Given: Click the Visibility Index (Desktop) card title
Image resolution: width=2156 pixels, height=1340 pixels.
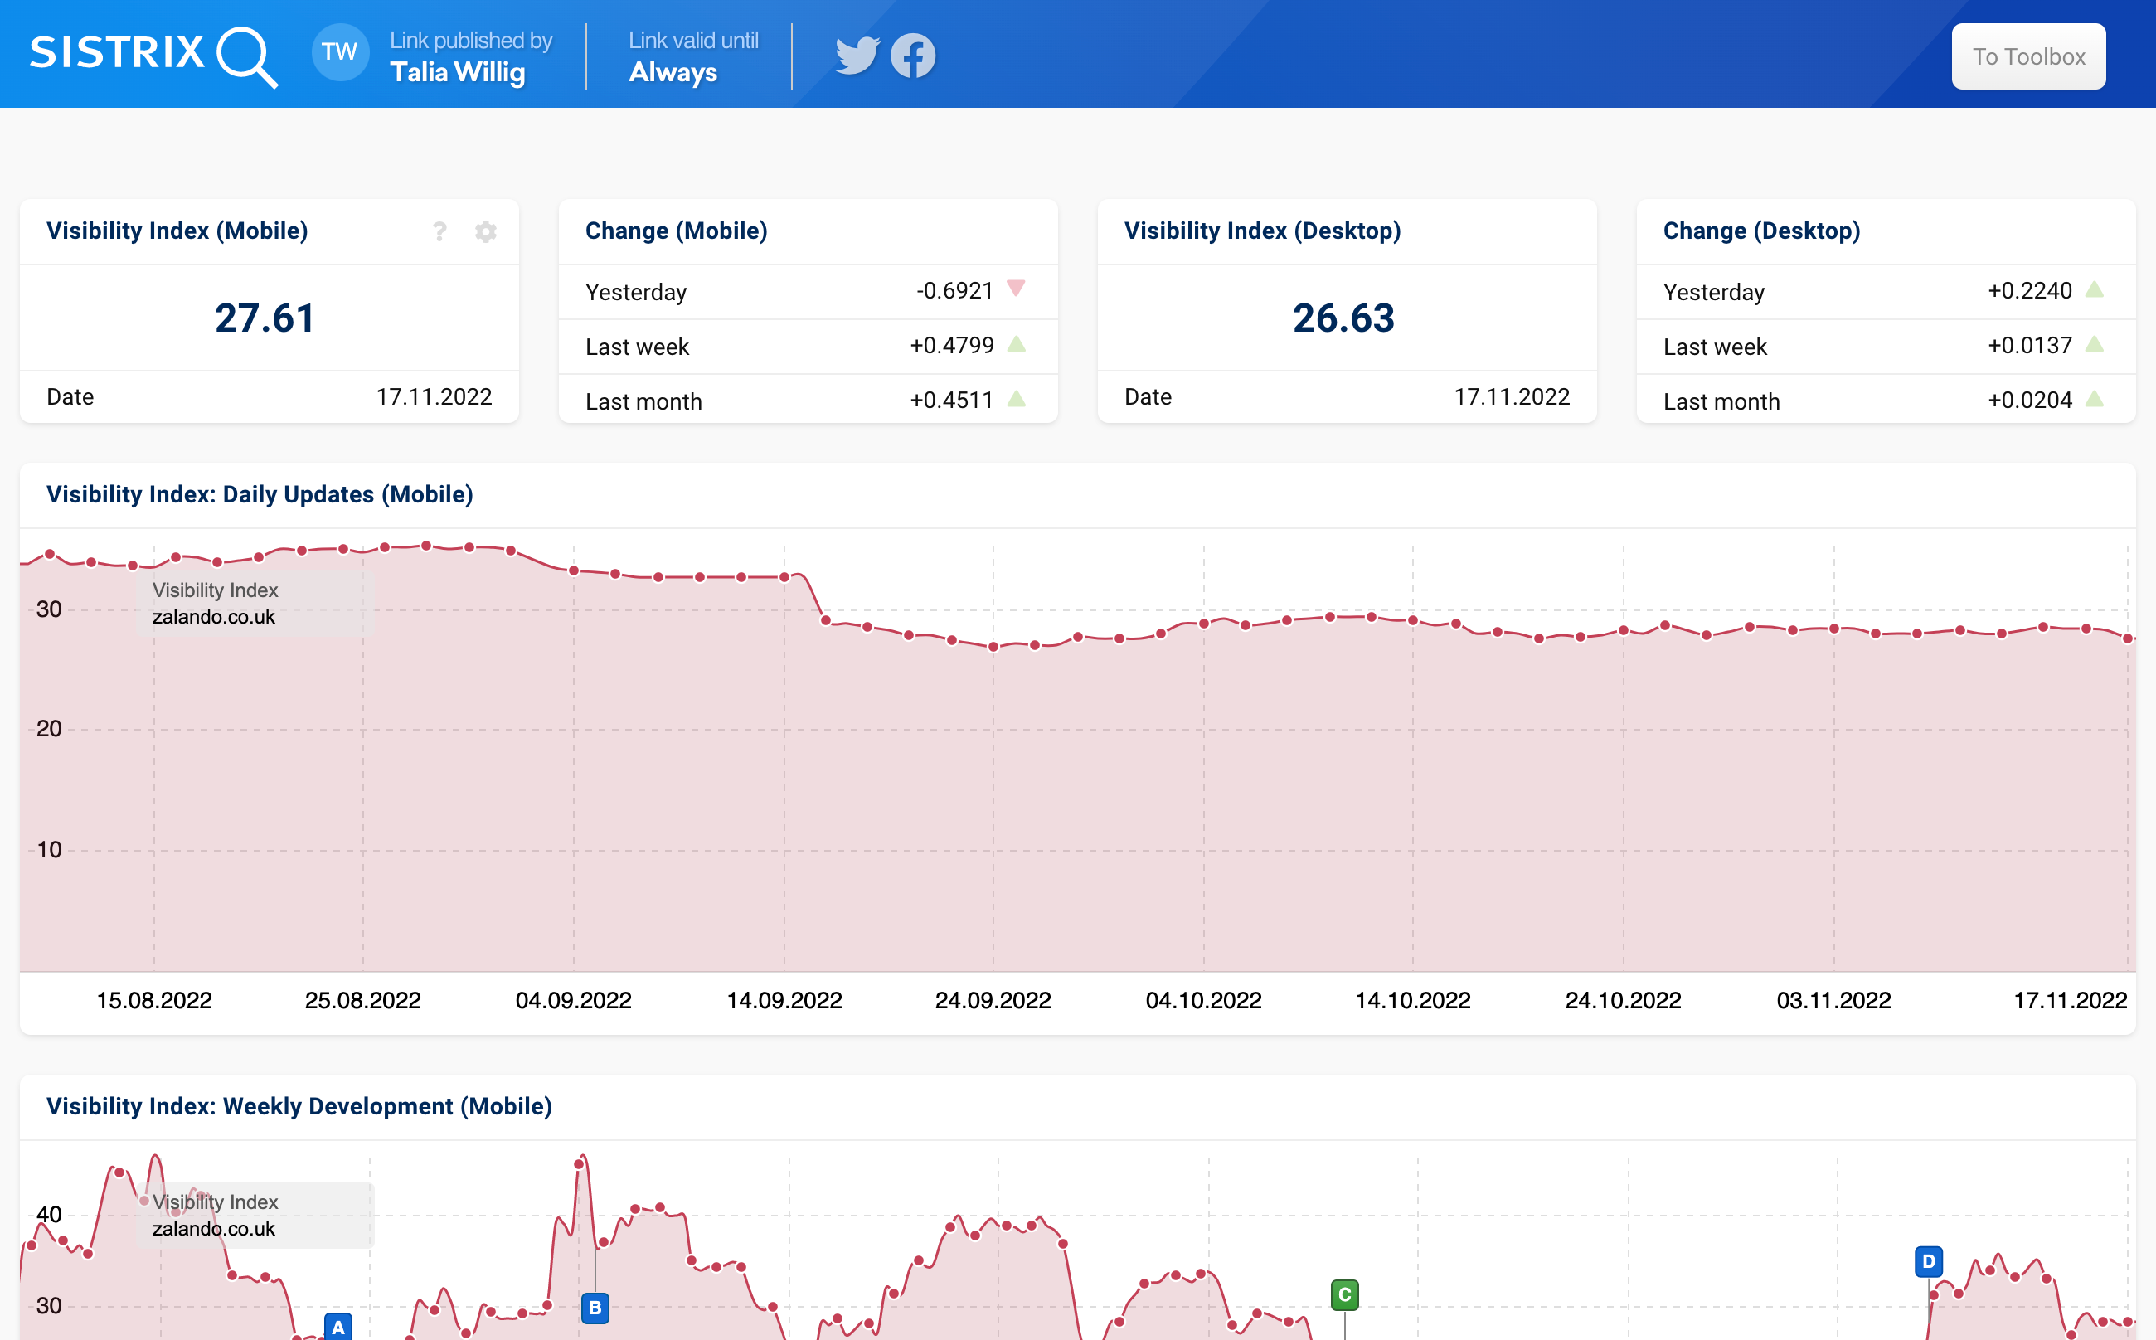Looking at the screenshot, I should click(x=1262, y=231).
